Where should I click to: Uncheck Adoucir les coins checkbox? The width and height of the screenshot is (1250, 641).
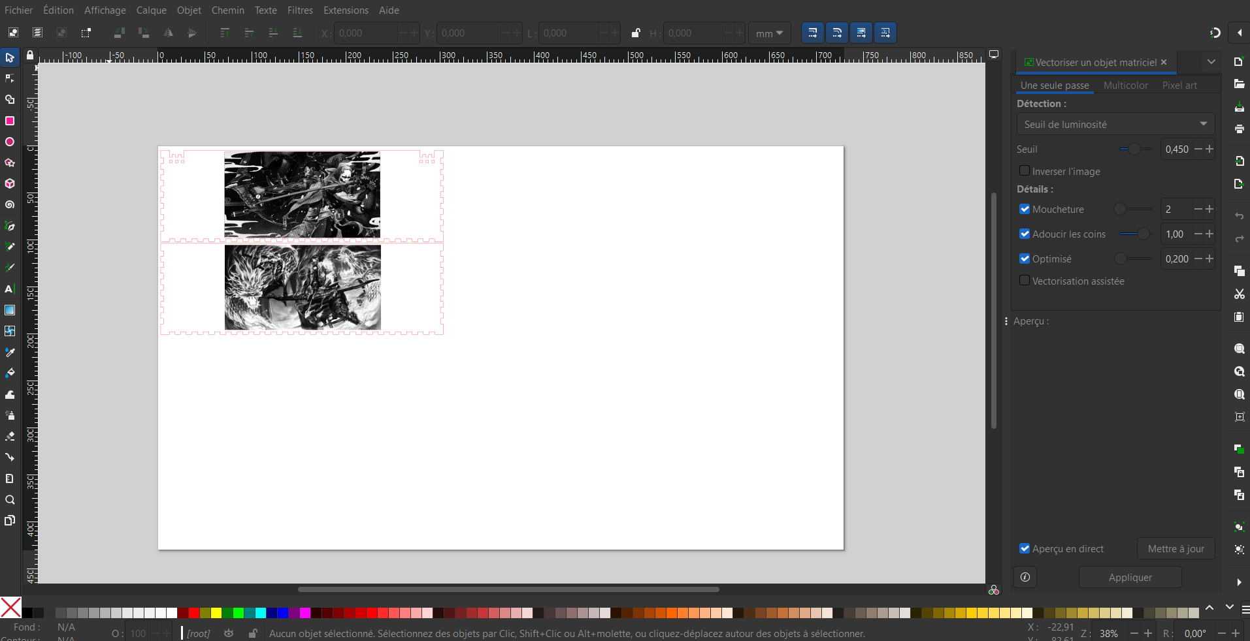pos(1024,234)
